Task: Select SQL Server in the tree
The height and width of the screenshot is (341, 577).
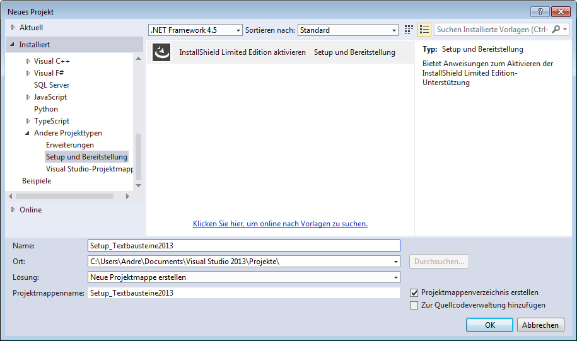Action: [x=52, y=85]
